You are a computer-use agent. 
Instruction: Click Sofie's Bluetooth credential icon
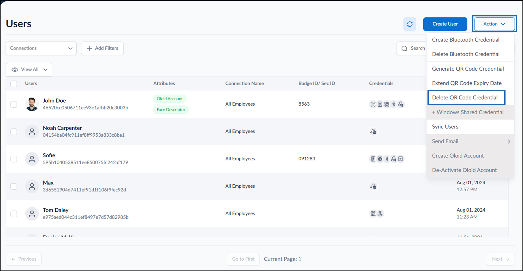click(387, 159)
